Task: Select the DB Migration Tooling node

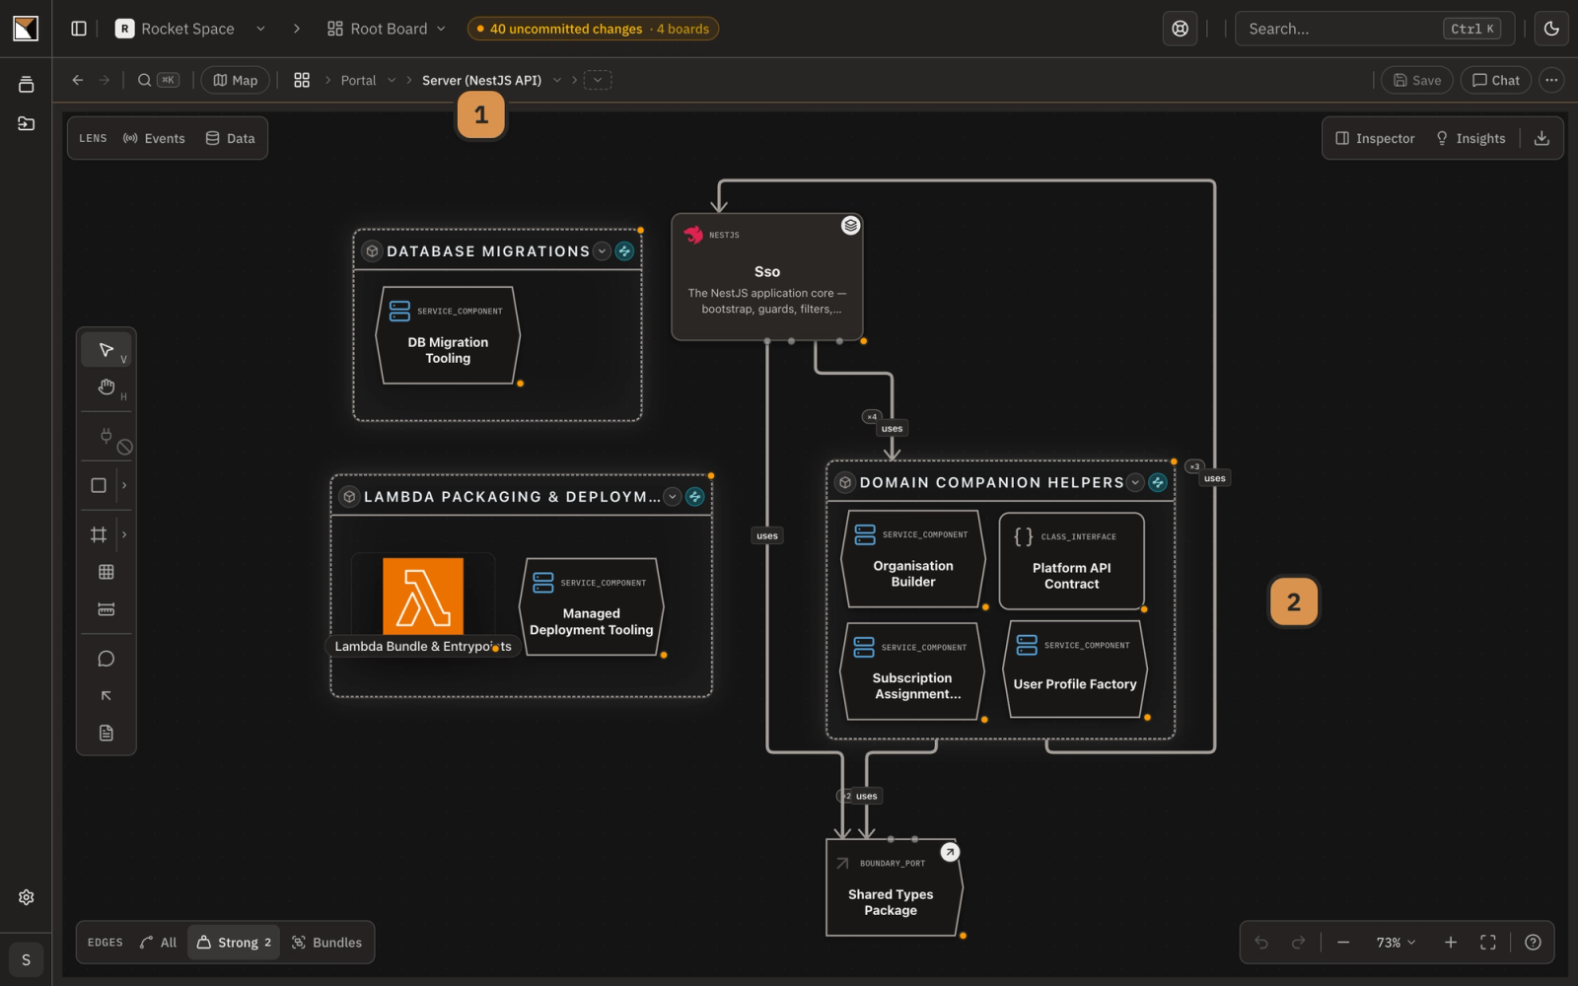Action: coord(448,335)
